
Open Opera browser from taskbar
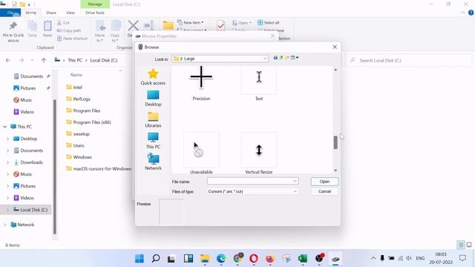254,259
